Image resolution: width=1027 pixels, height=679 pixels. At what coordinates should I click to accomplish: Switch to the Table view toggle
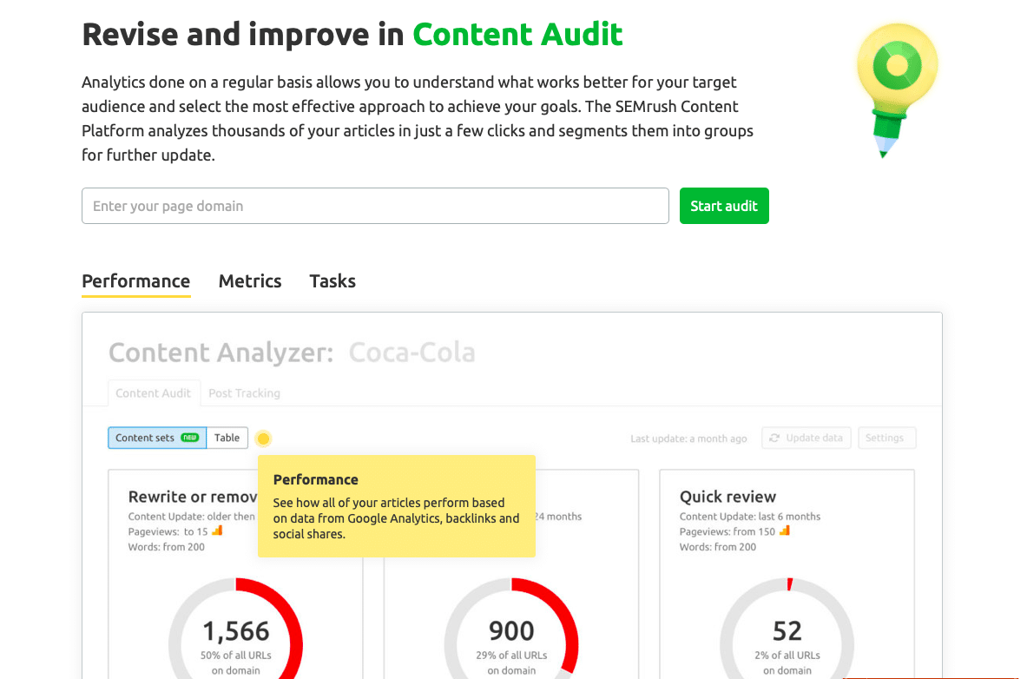click(x=227, y=438)
